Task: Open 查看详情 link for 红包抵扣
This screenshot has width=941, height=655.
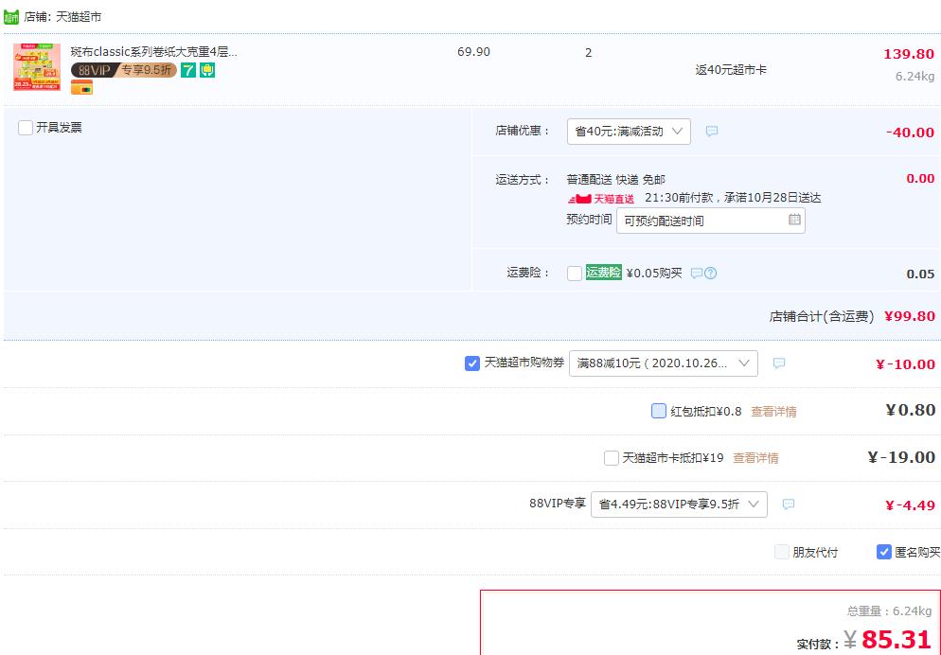Action: point(773,412)
